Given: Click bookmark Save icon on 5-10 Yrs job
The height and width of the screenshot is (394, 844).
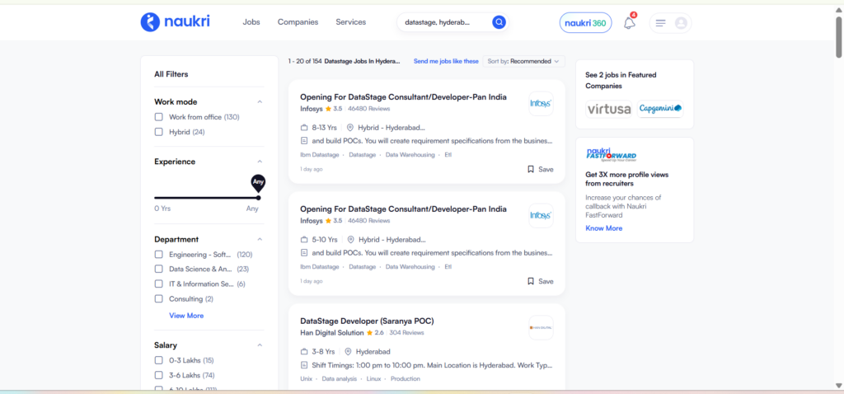Looking at the screenshot, I should click(x=531, y=281).
